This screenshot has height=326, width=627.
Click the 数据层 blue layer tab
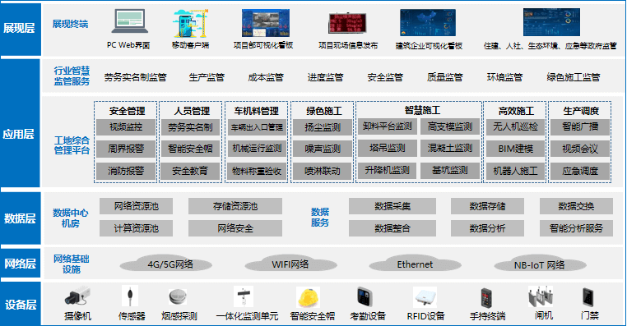pos(20,218)
